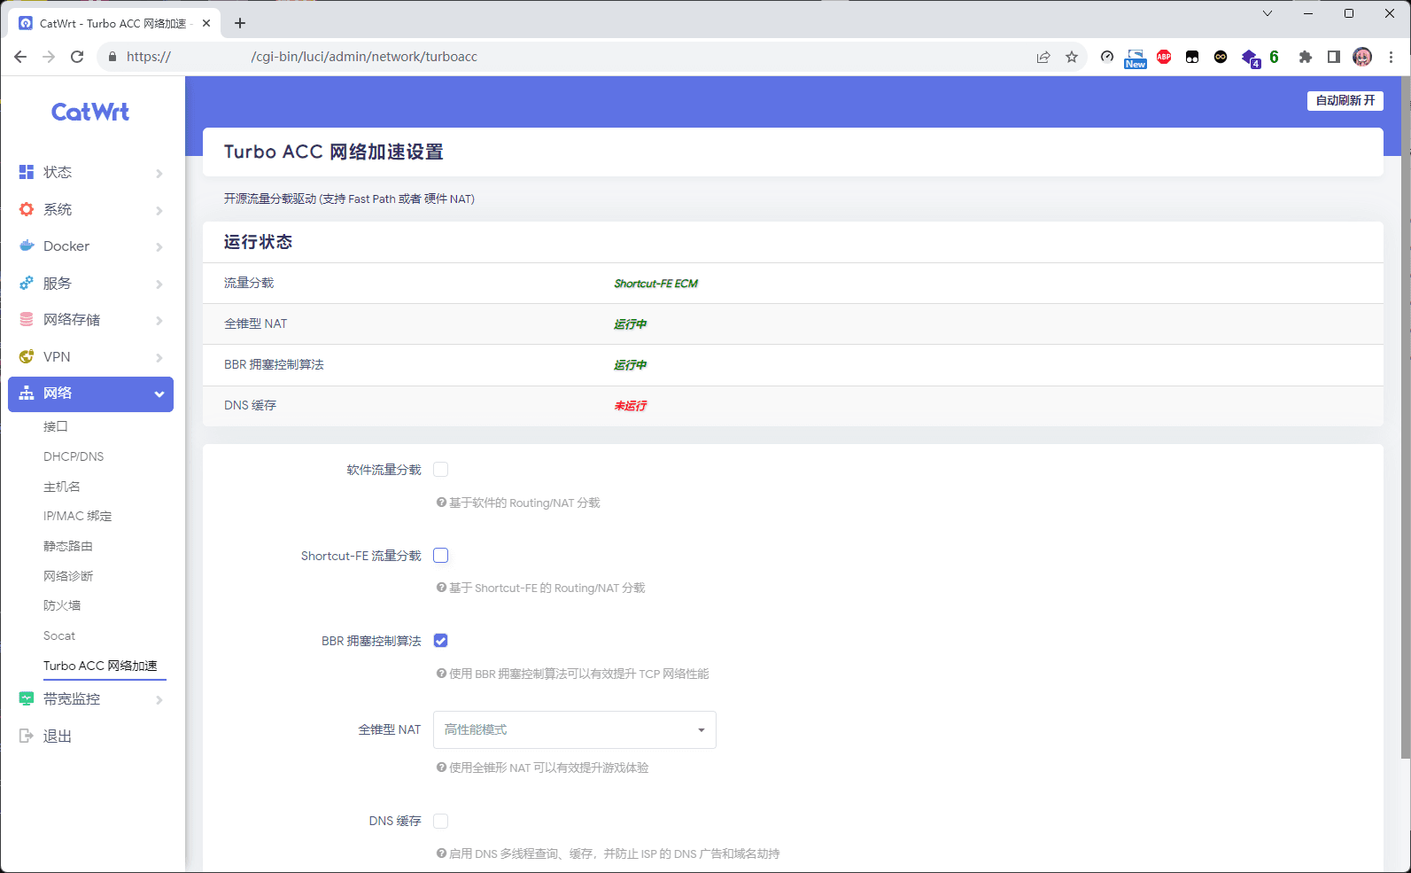Click the 状态 dashboard icon in the sidebar
1411x873 pixels.
[x=27, y=172]
